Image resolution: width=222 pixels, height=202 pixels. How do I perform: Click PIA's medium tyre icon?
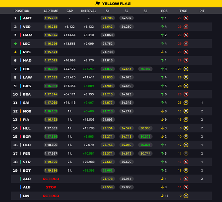[x=186, y=119]
